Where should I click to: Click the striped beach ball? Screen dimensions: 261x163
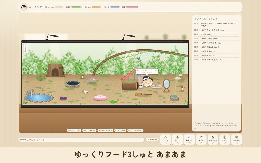(86, 92)
